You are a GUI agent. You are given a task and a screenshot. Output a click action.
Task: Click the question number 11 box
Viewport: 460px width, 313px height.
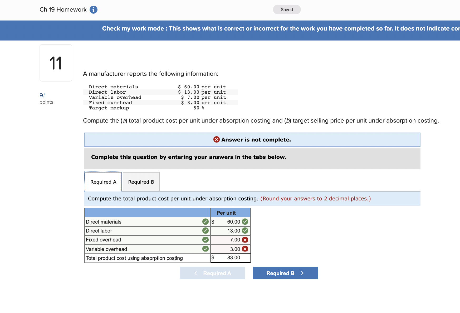(56, 63)
